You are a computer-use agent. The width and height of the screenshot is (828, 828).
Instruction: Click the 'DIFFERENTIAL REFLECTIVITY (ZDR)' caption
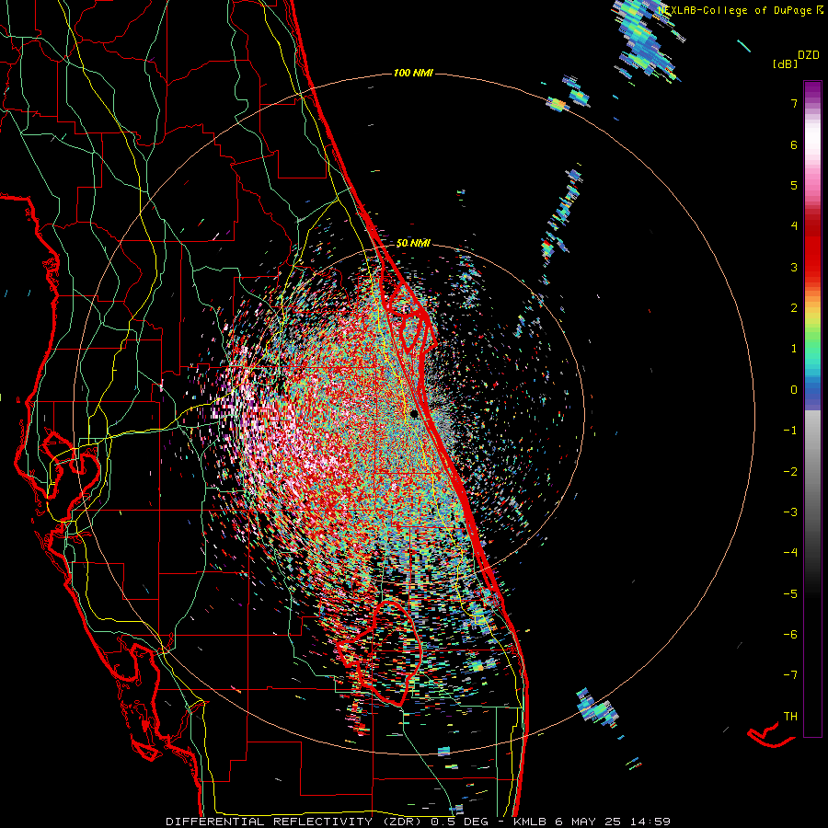(294, 822)
